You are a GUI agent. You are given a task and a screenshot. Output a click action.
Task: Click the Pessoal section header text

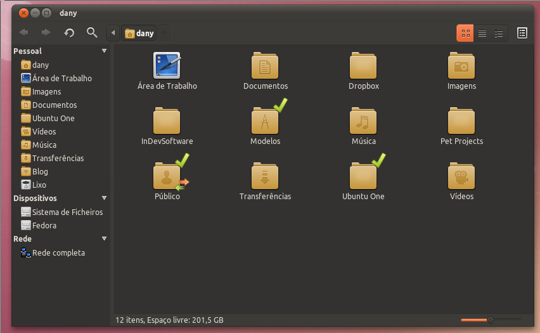tap(27, 51)
